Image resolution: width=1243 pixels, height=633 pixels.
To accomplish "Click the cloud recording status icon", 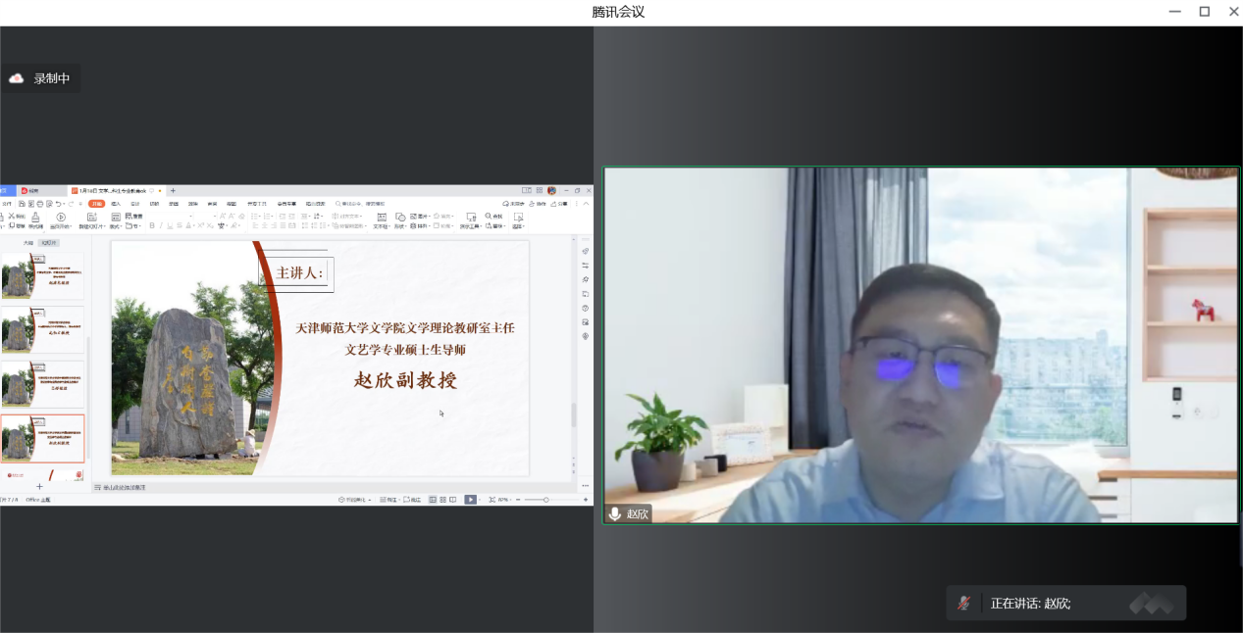I will tap(17, 78).
